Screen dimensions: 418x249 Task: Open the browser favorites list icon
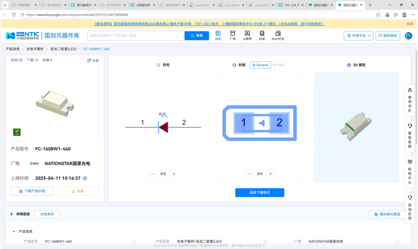[396, 15]
